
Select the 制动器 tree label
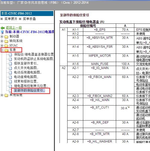[x=14, y=36]
